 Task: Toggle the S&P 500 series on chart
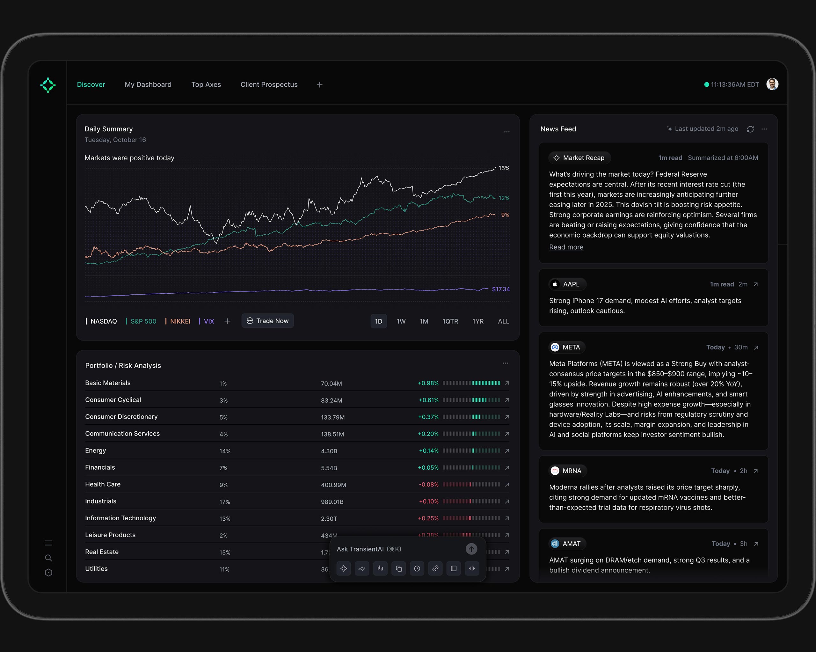(143, 321)
